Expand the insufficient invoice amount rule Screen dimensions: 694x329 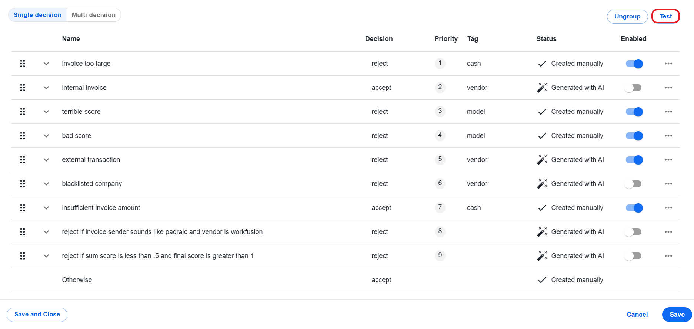(46, 208)
